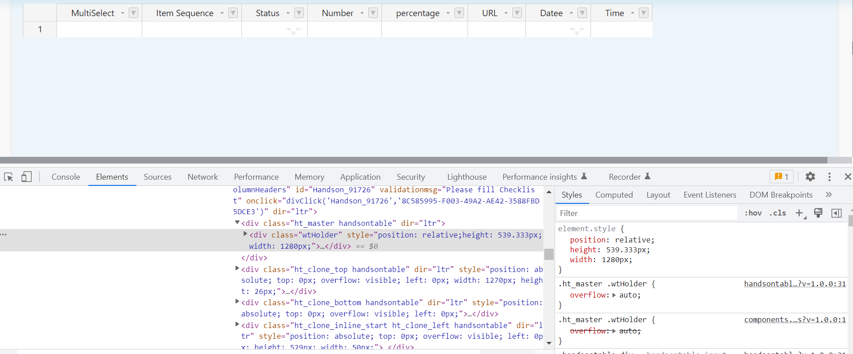Show more sidebar tabs chevron
This screenshot has height=354, width=853.
pos(829,195)
